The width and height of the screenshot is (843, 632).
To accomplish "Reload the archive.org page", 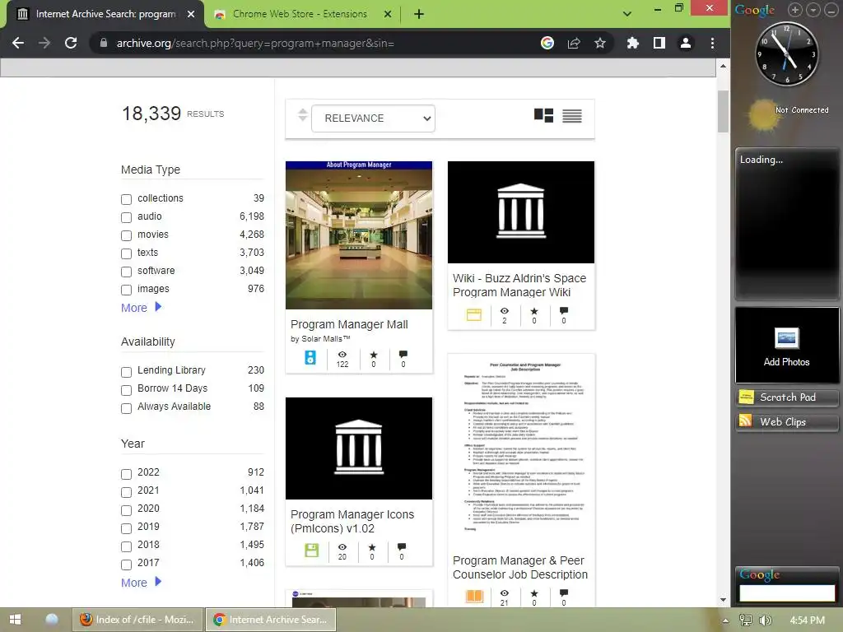I will 71,43.
